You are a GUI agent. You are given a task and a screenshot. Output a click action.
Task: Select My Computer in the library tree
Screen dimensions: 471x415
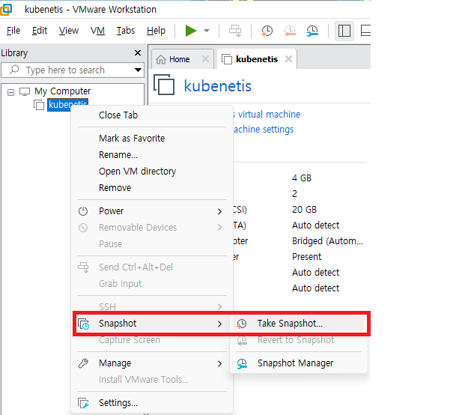coord(62,91)
